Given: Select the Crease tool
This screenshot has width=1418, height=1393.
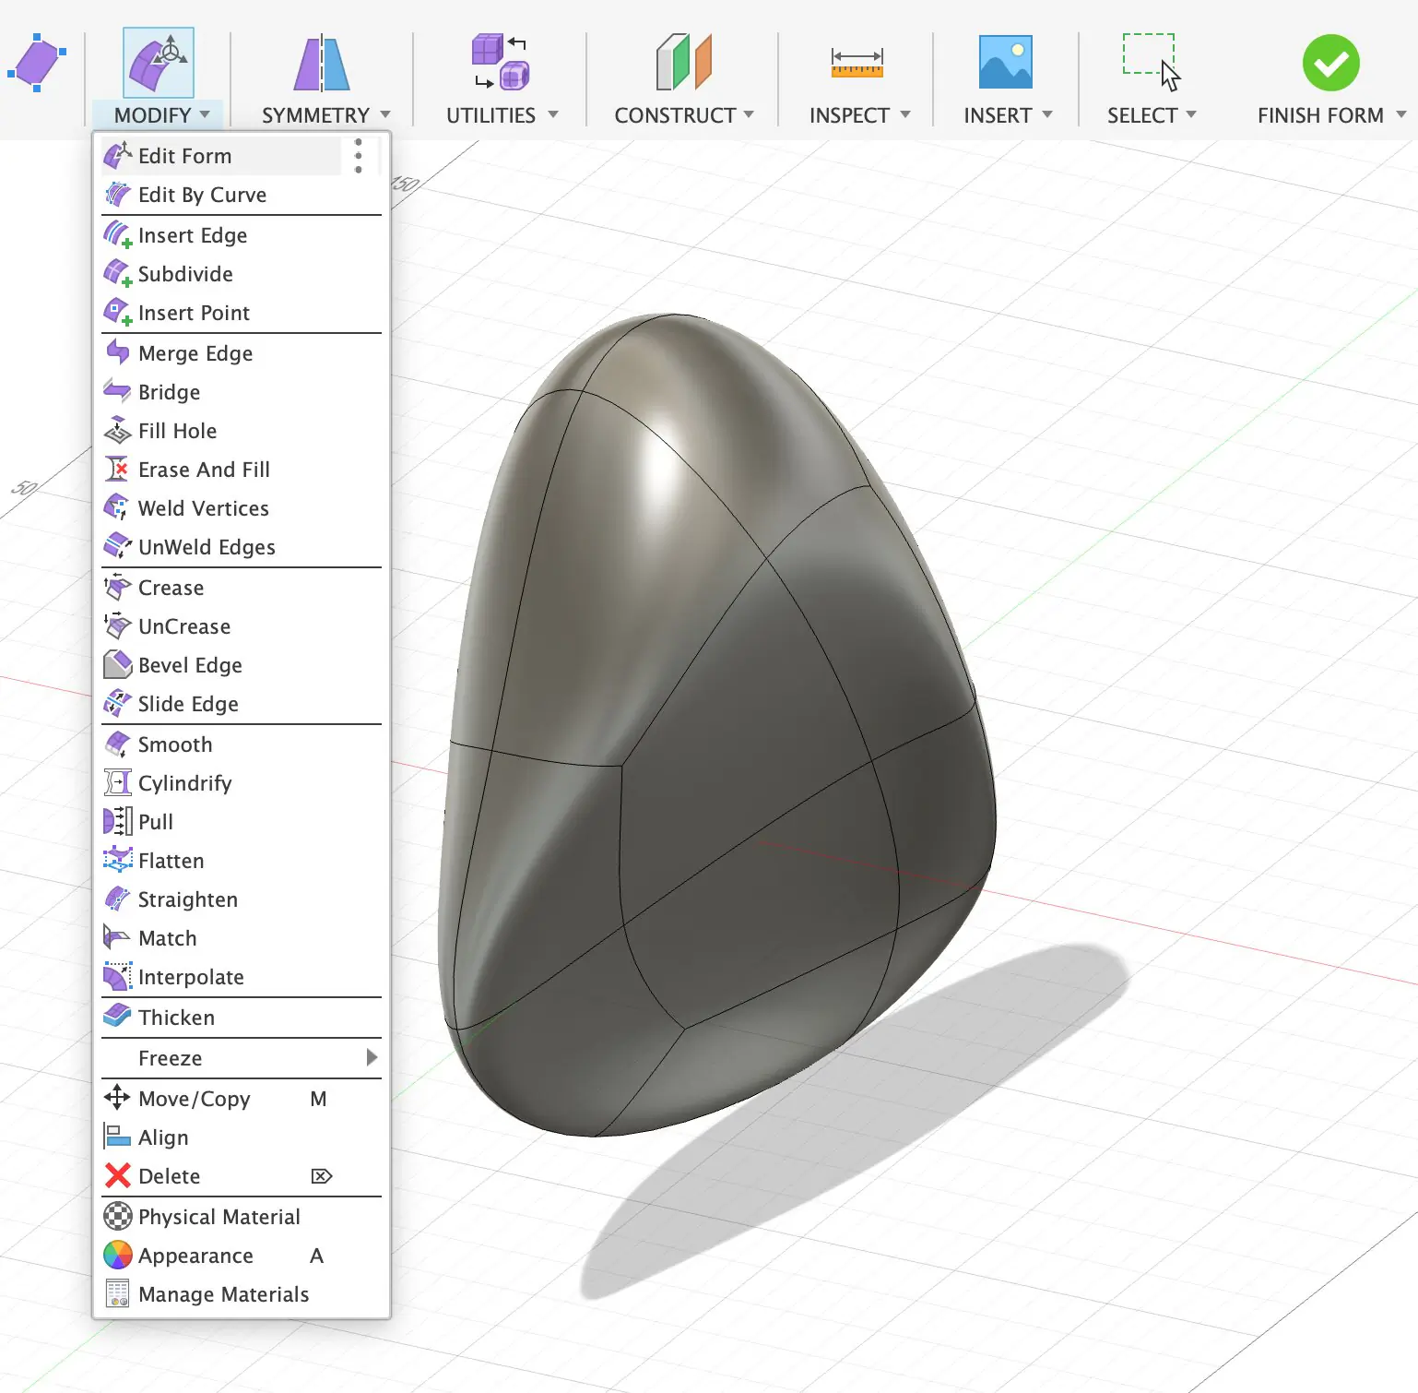Looking at the screenshot, I should coord(171,588).
